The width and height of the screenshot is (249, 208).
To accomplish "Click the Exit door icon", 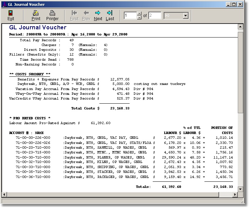I will [x=11, y=13].
